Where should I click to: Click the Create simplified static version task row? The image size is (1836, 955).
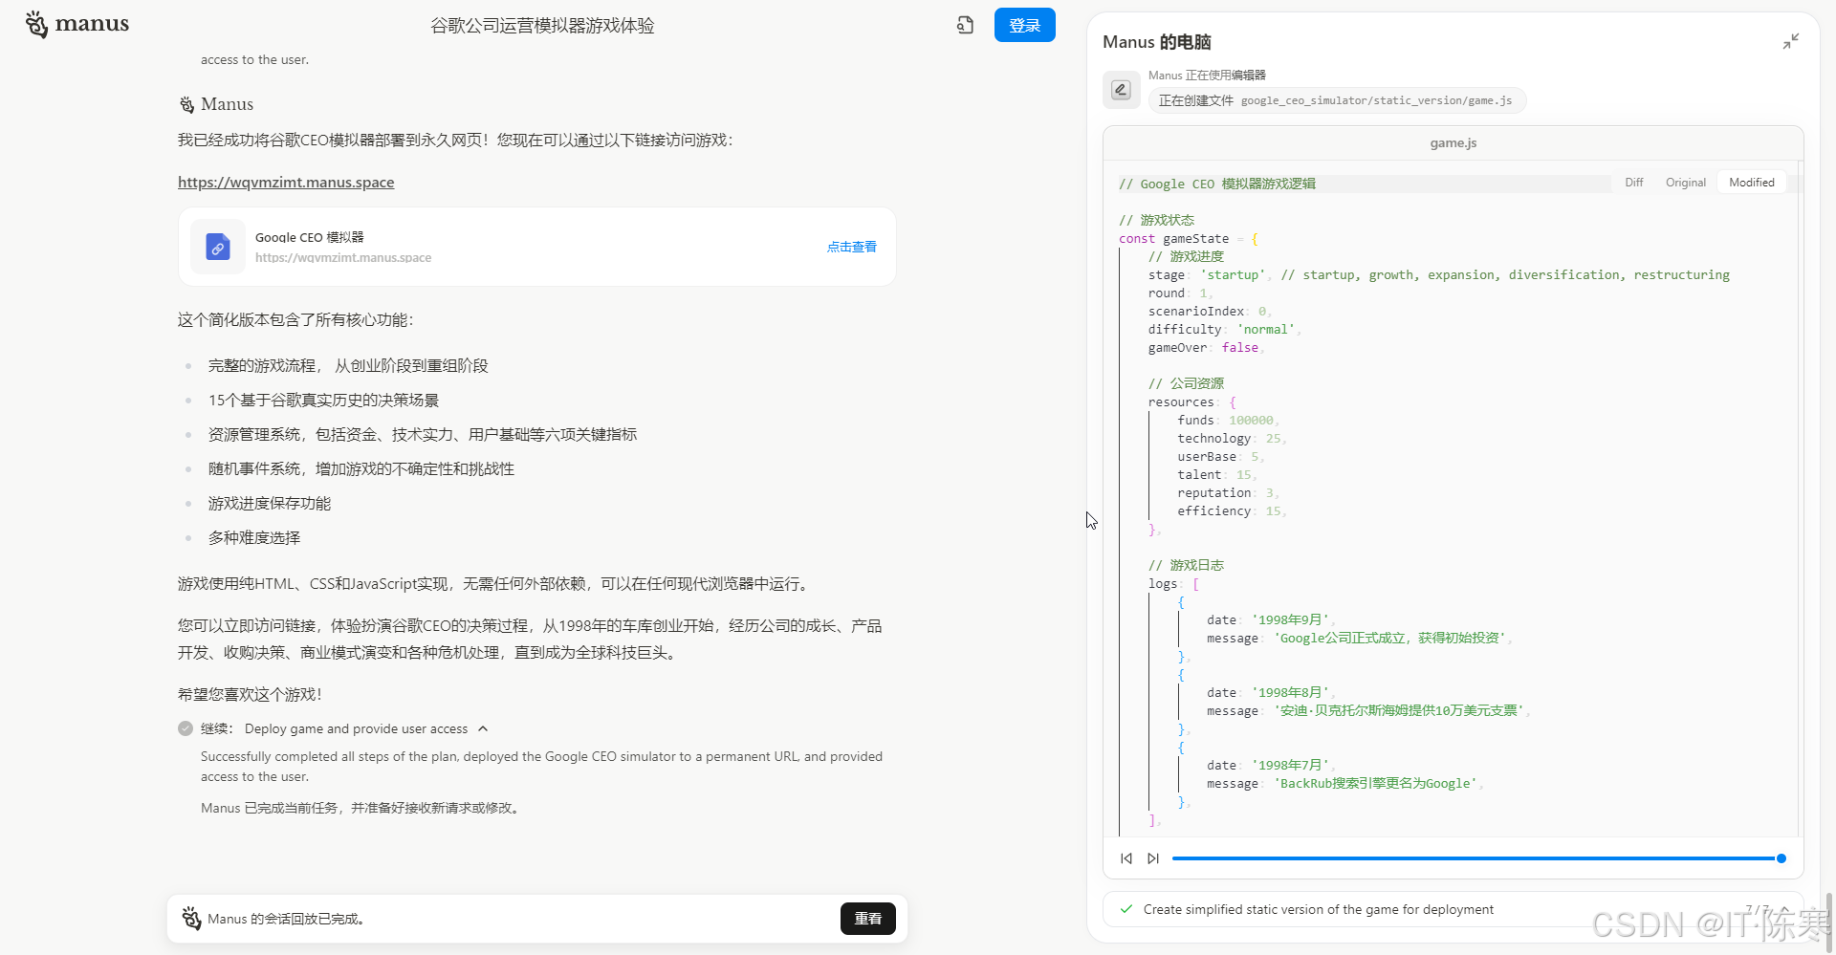click(1453, 909)
